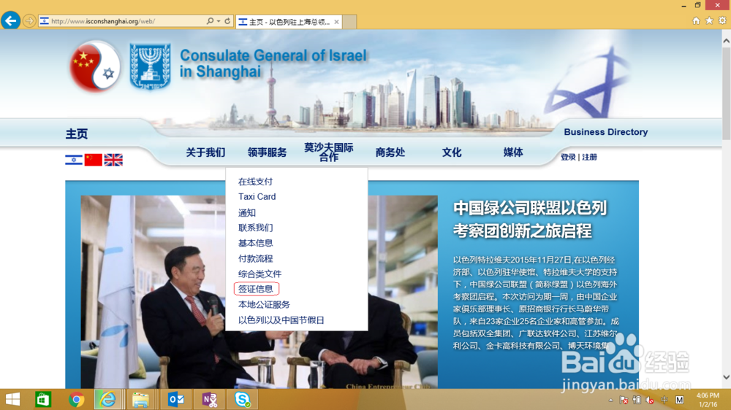Open File Explorer from the taskbar
Viewport: 731px width, 410px height.
coord(141,399)
